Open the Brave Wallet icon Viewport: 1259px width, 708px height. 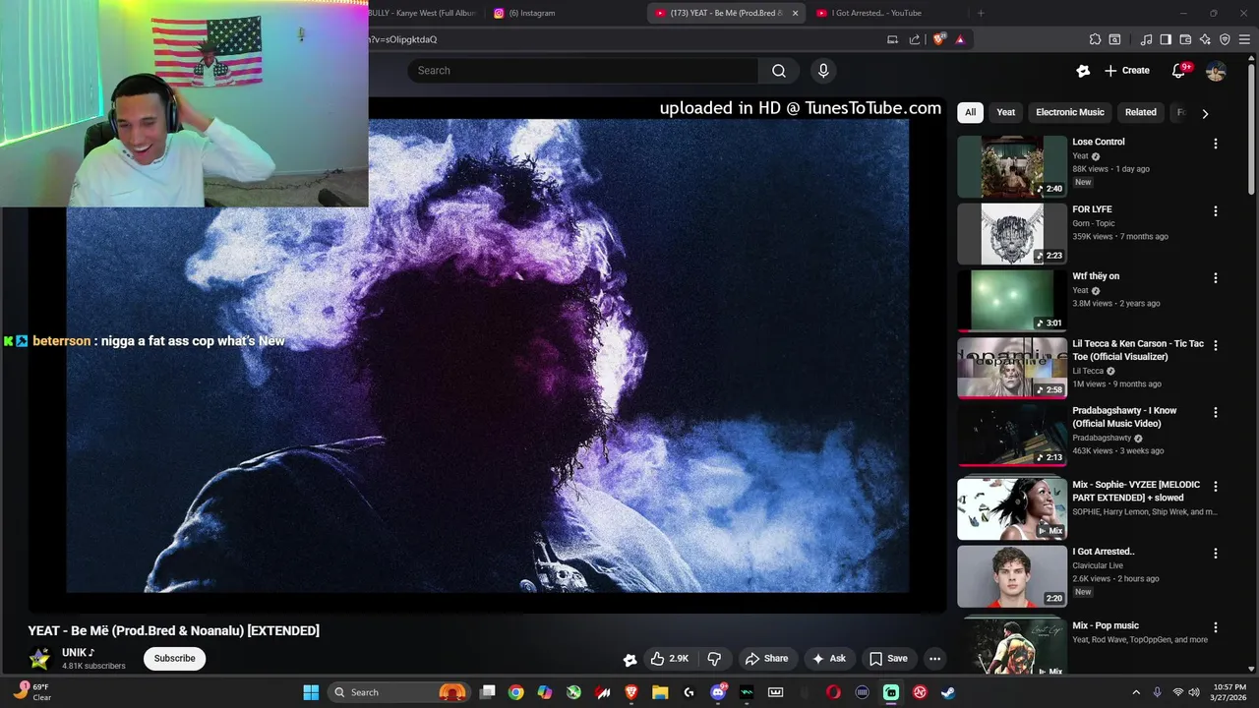(1185, 39)
